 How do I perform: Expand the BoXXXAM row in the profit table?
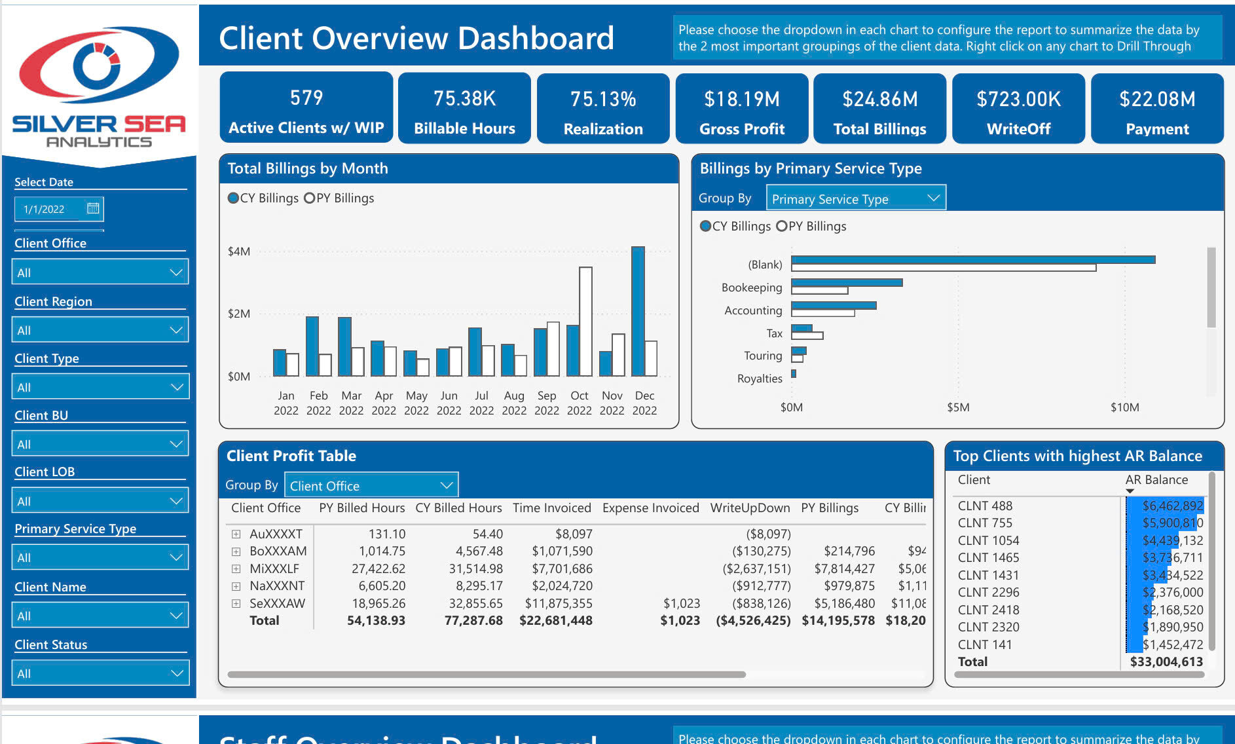236,551
